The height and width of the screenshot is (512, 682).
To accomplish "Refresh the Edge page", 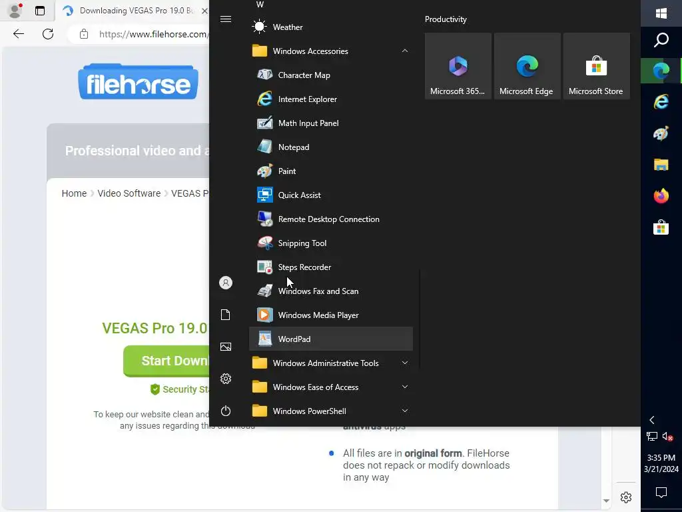I will coord(48,34).
